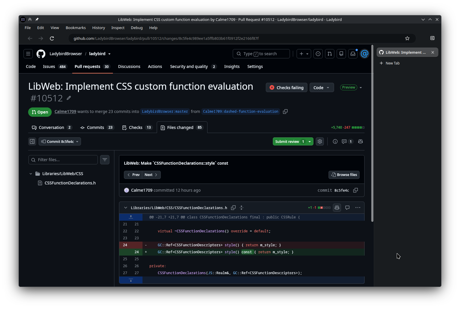The height and width of the screenshot is (309, 460).
Task: Open the Submit review dropdown arrow
Action: pyautogui.click(x=310, y=141)
